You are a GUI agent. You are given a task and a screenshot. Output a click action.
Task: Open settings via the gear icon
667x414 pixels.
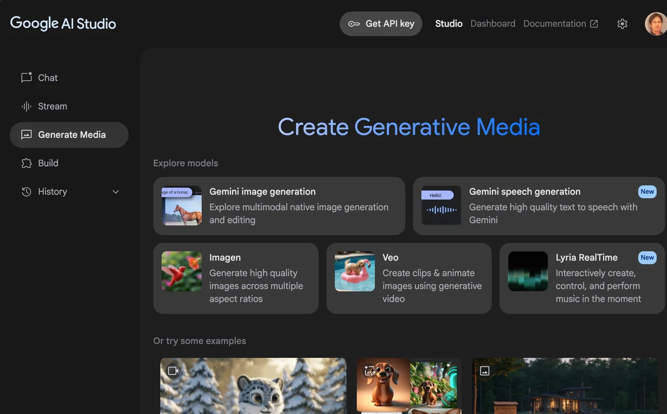point(623,24)
